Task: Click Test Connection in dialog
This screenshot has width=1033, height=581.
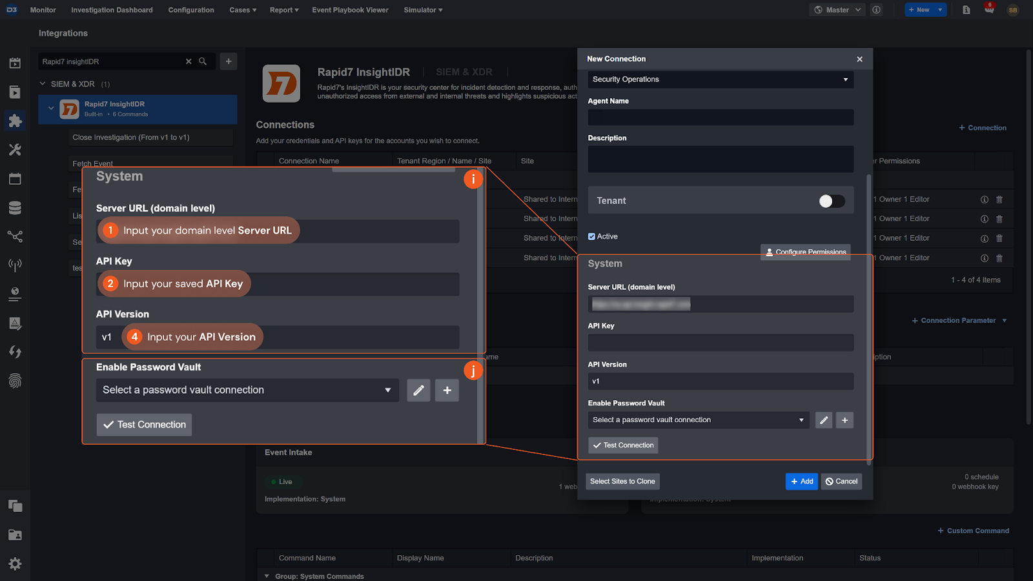Action: [x=623, y=445]
